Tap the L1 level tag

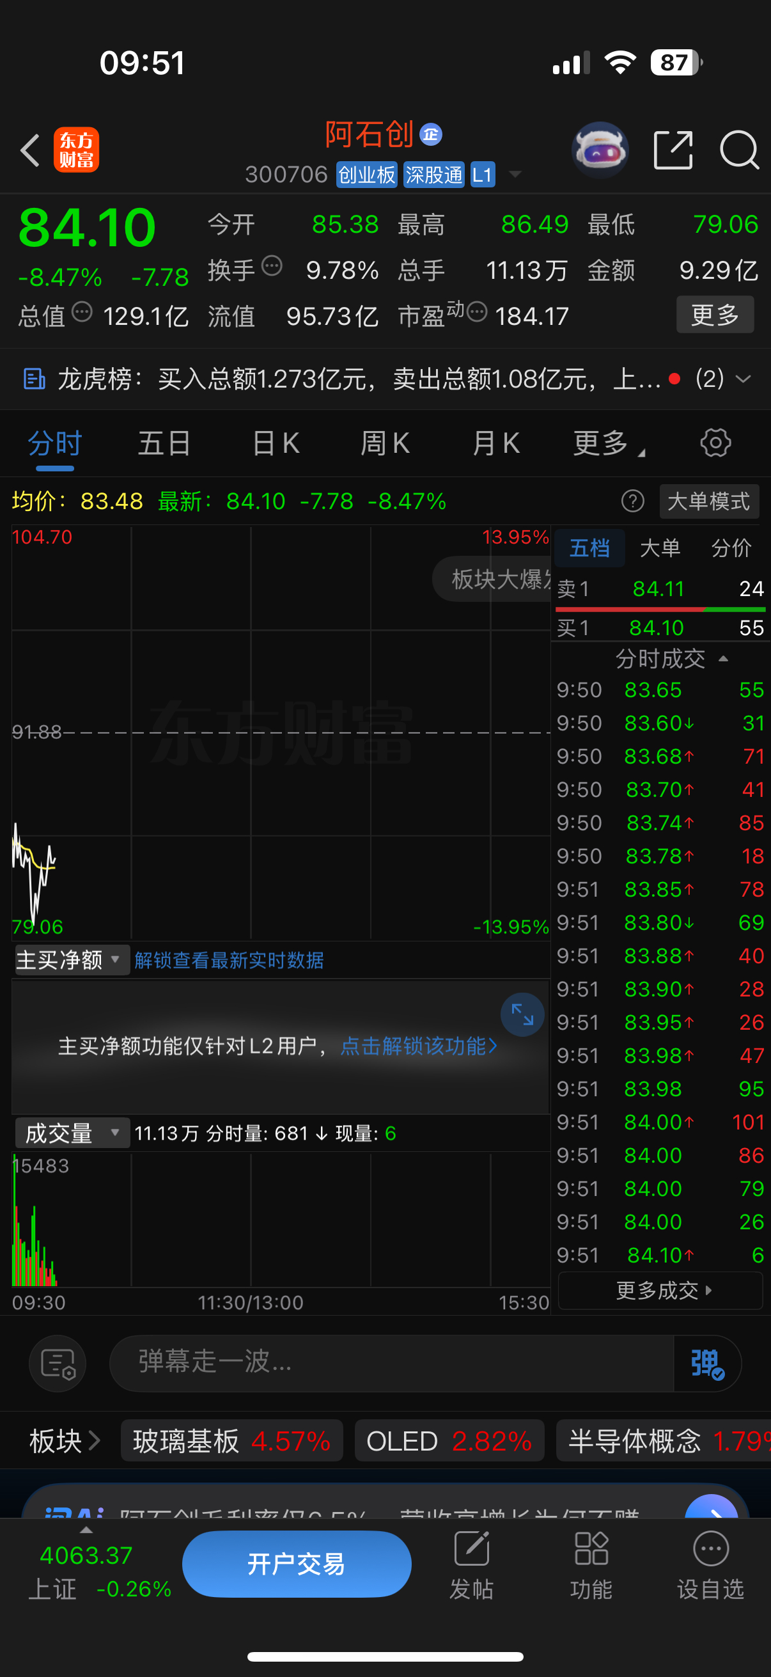(482, 175)
